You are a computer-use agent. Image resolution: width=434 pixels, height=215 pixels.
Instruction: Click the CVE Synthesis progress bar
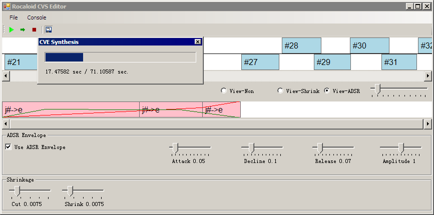pos(121,57)
